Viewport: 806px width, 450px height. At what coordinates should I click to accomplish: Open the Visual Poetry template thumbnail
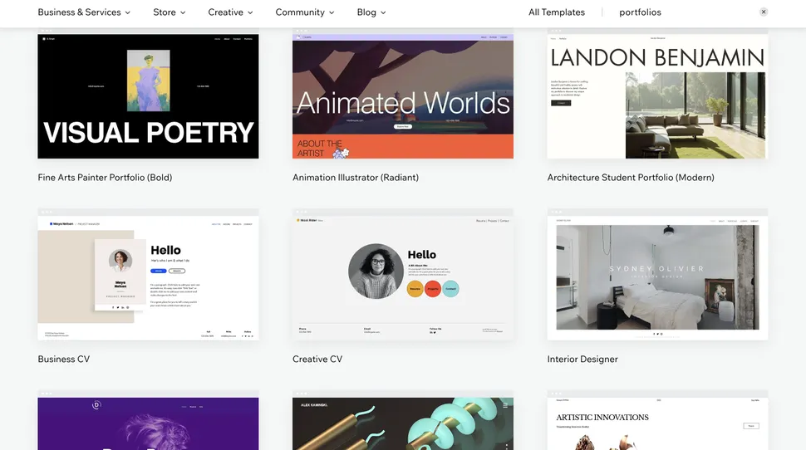click(x=148, y=95)
